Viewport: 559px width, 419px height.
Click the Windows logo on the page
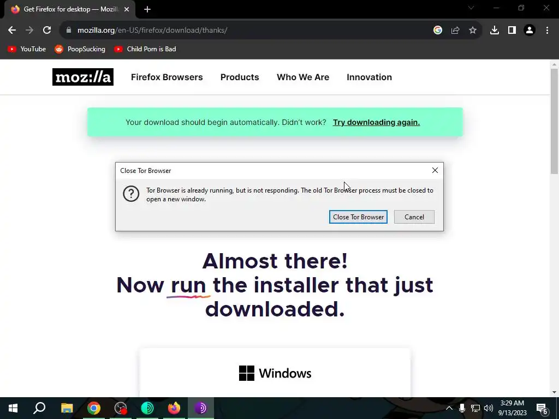247,373
